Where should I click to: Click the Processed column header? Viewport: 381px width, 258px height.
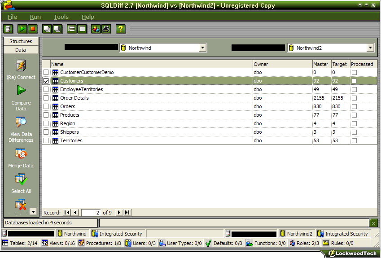pos(363,64)
